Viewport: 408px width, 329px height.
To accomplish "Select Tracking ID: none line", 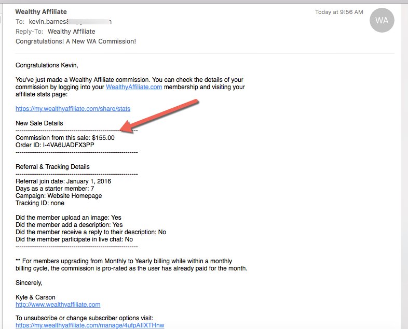I will pyautogui.click(x=40, y=203).
